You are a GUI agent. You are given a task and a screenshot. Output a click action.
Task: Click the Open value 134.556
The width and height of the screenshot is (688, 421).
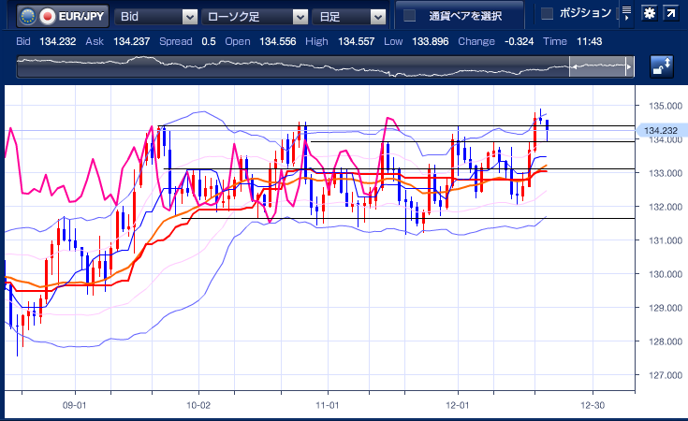[x=278, y=42]
